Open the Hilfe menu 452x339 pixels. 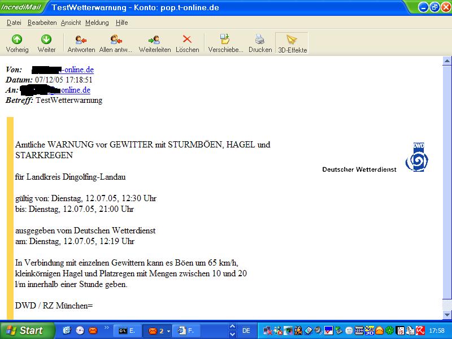tap(121, 23)
